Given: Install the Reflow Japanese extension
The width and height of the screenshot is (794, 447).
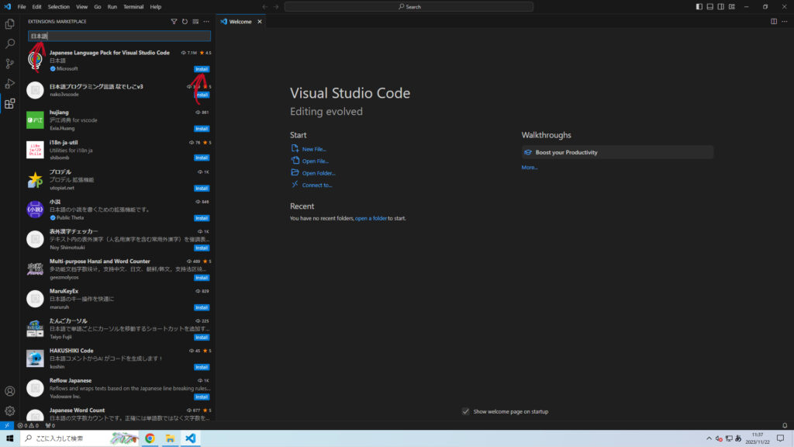Looking at the screenshot, I should click(x=202, y=397).
